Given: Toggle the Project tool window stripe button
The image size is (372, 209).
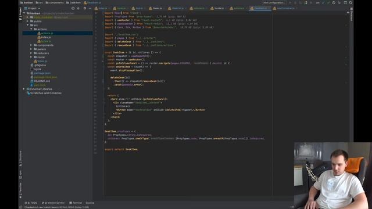Looking at the screenshot, I should pyautogui.click(x=20, y=14).
